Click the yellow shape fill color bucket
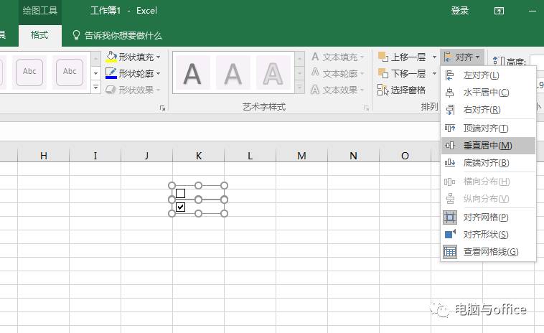Viewport: 544px width, 333px height. click(x=111, y=57)
